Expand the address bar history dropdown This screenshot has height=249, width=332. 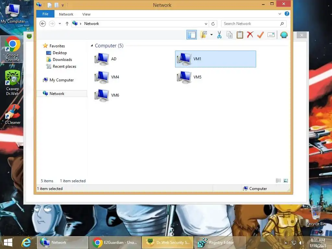pos(206,24)
